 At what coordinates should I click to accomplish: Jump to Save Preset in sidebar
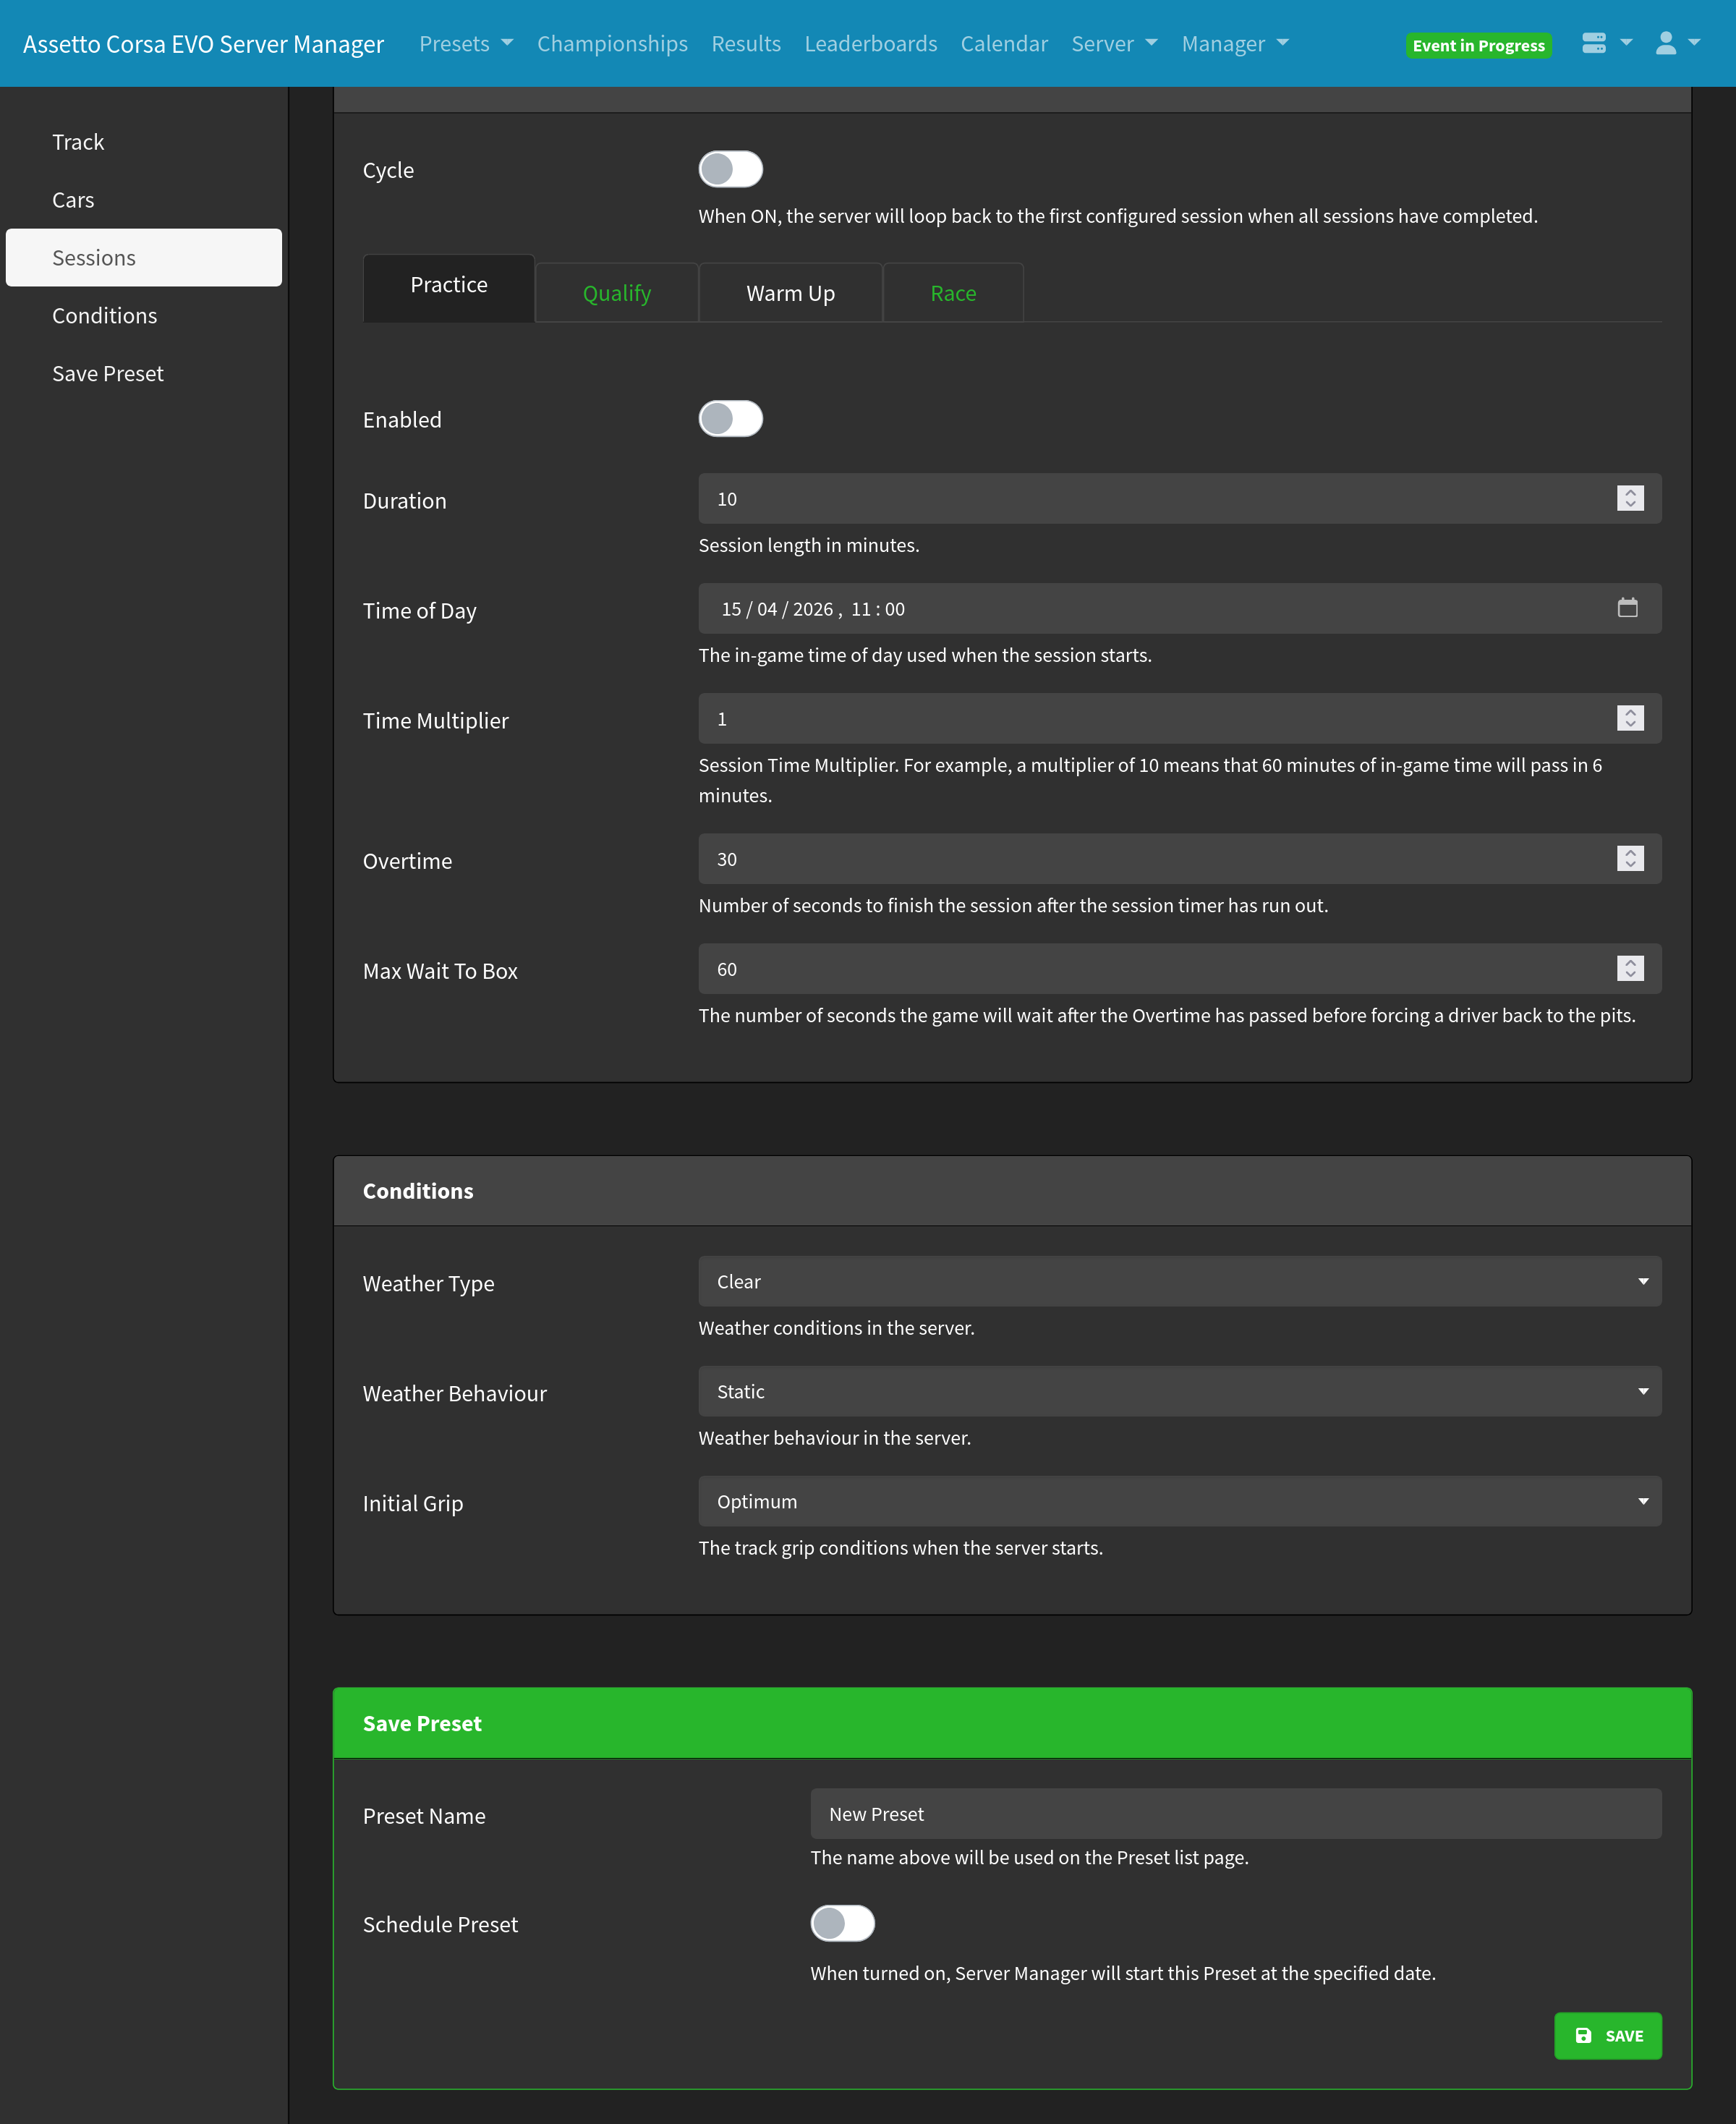(x=144, y=374)
